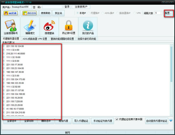This screenshot has height=135, width=175.
Task: Open the 配置 configuration dropdown button
Action: pyautogui.click(x=169, y=13)
